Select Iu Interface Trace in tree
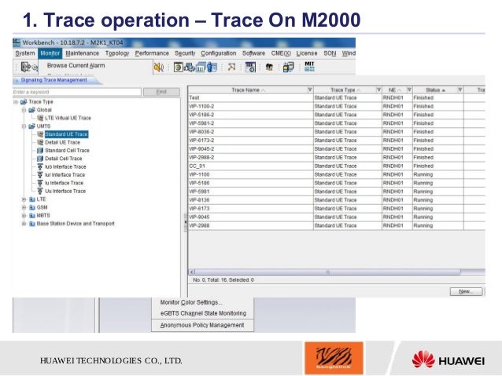 pyautogui.click(x=64, y=183)
